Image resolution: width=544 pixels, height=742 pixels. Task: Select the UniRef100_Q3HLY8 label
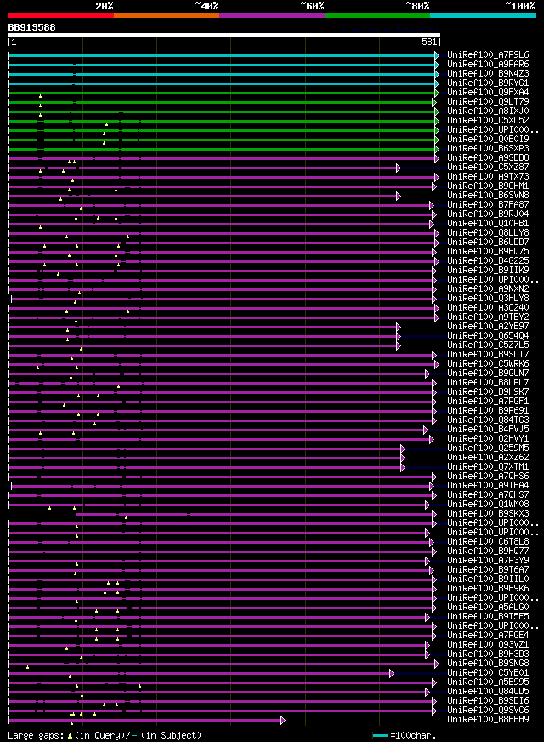pyautogui.click(x=488, y=299)
